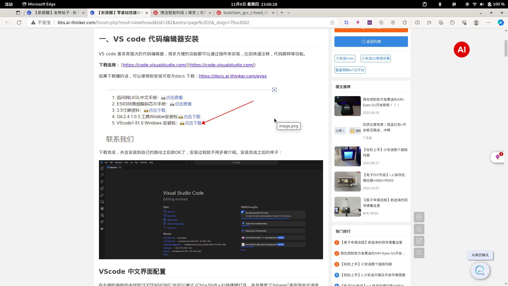
Task: Add this page to favorites via star icon
Action: [332, 23]
